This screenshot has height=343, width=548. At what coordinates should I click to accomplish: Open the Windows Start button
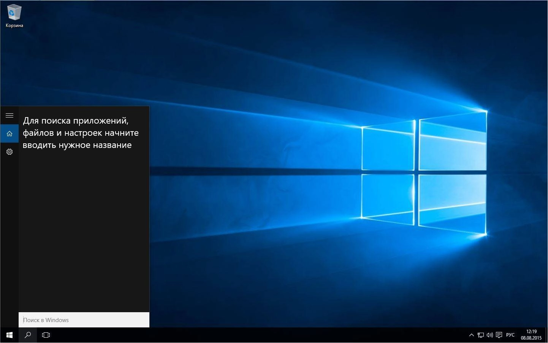coord(10,335)
